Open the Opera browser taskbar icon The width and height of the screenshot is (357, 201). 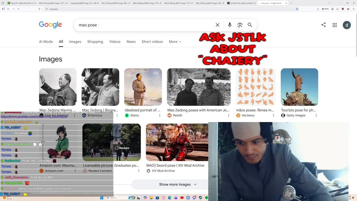click(x=164, y=198)
